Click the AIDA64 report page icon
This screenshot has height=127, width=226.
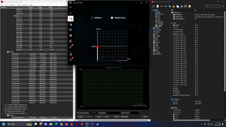[x=157, y=6]
